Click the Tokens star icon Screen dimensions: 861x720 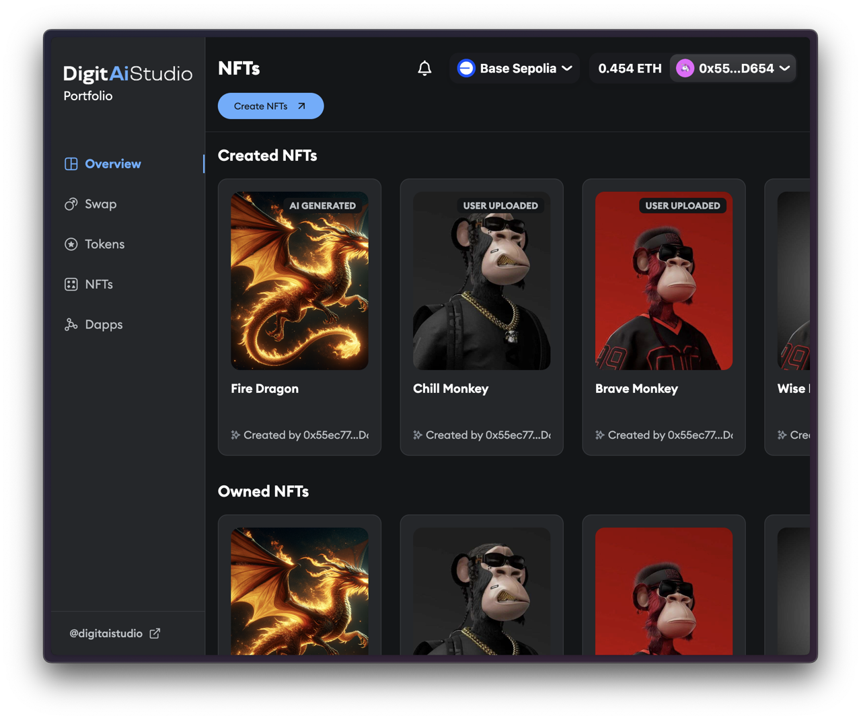(71, 244)
